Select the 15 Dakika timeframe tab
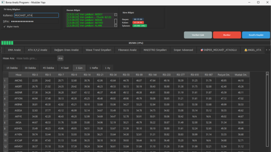271x152 pixels. tap(12, 68)
